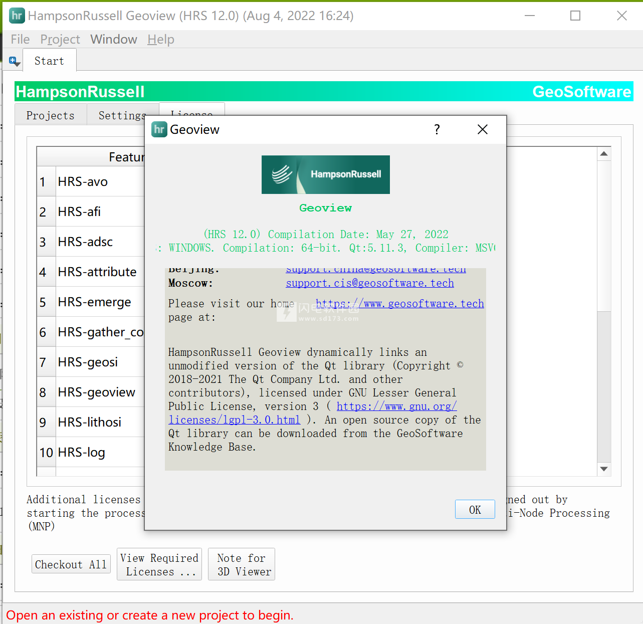Maximize the HampsonRussell Geoview window
This screenshot has height=624, width=643.
[x=575, y=16]
